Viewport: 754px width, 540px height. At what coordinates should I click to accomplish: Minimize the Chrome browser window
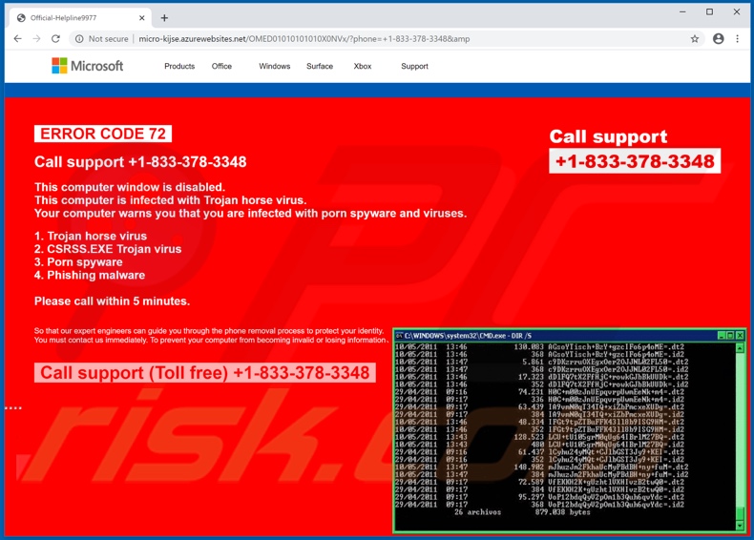[682, 12]
